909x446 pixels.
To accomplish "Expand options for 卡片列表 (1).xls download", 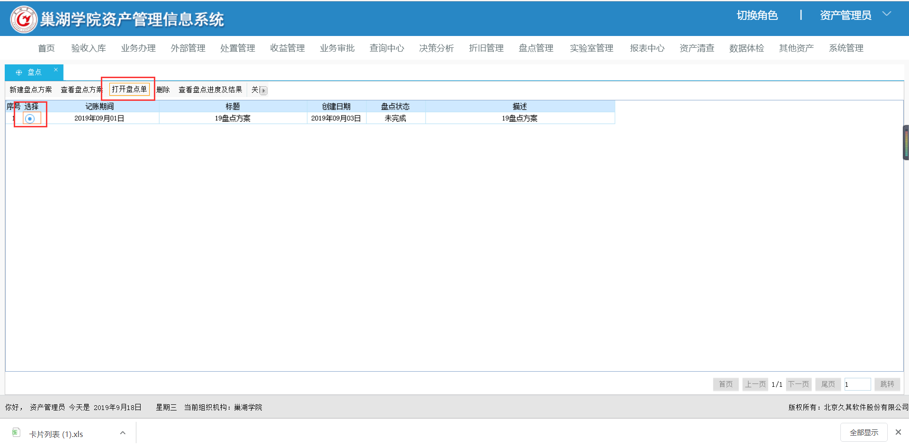I will (x=123, y=433).
